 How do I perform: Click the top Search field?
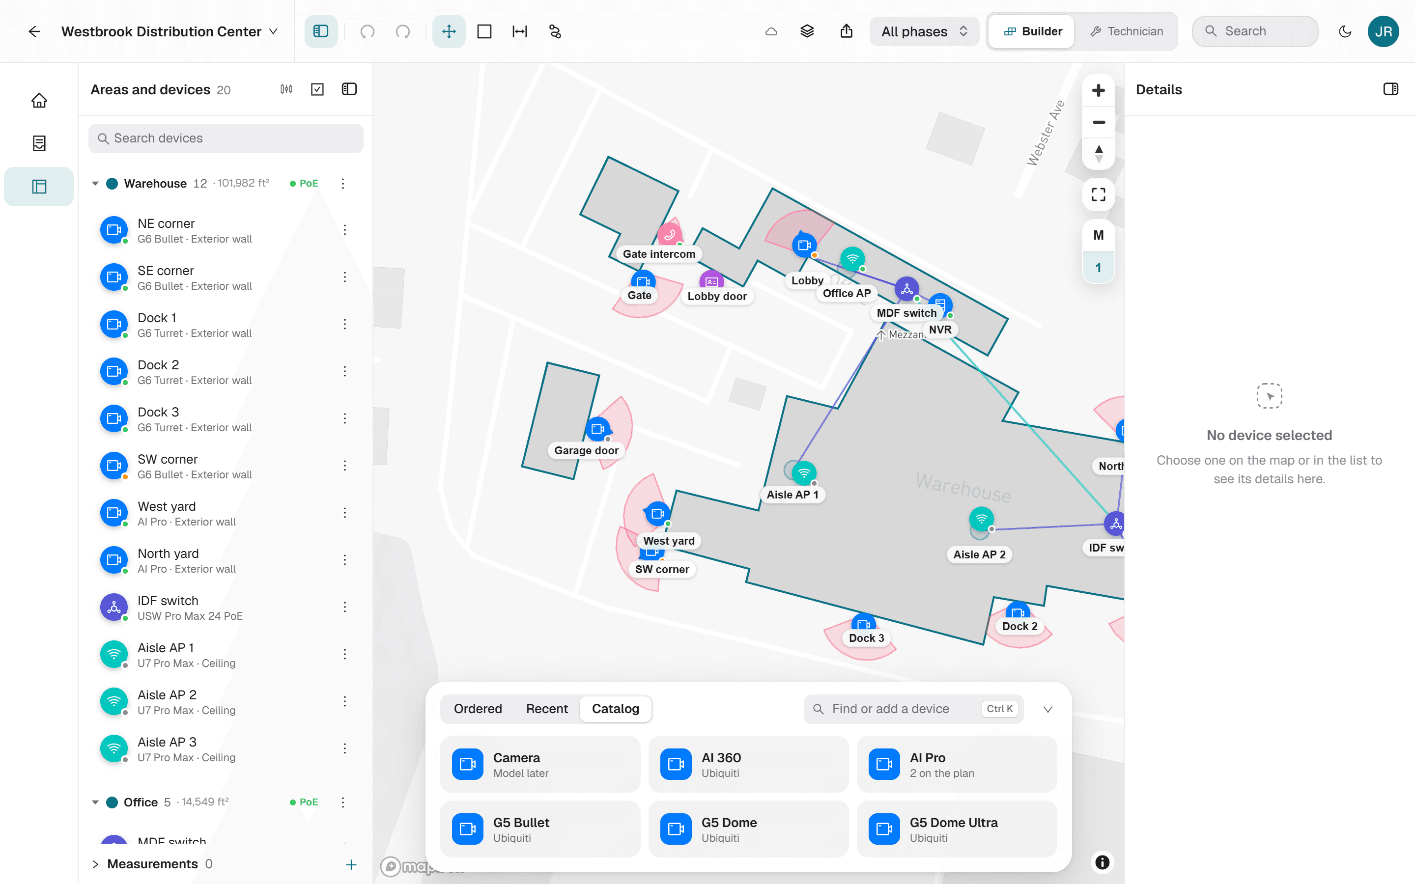[1255, 31]
